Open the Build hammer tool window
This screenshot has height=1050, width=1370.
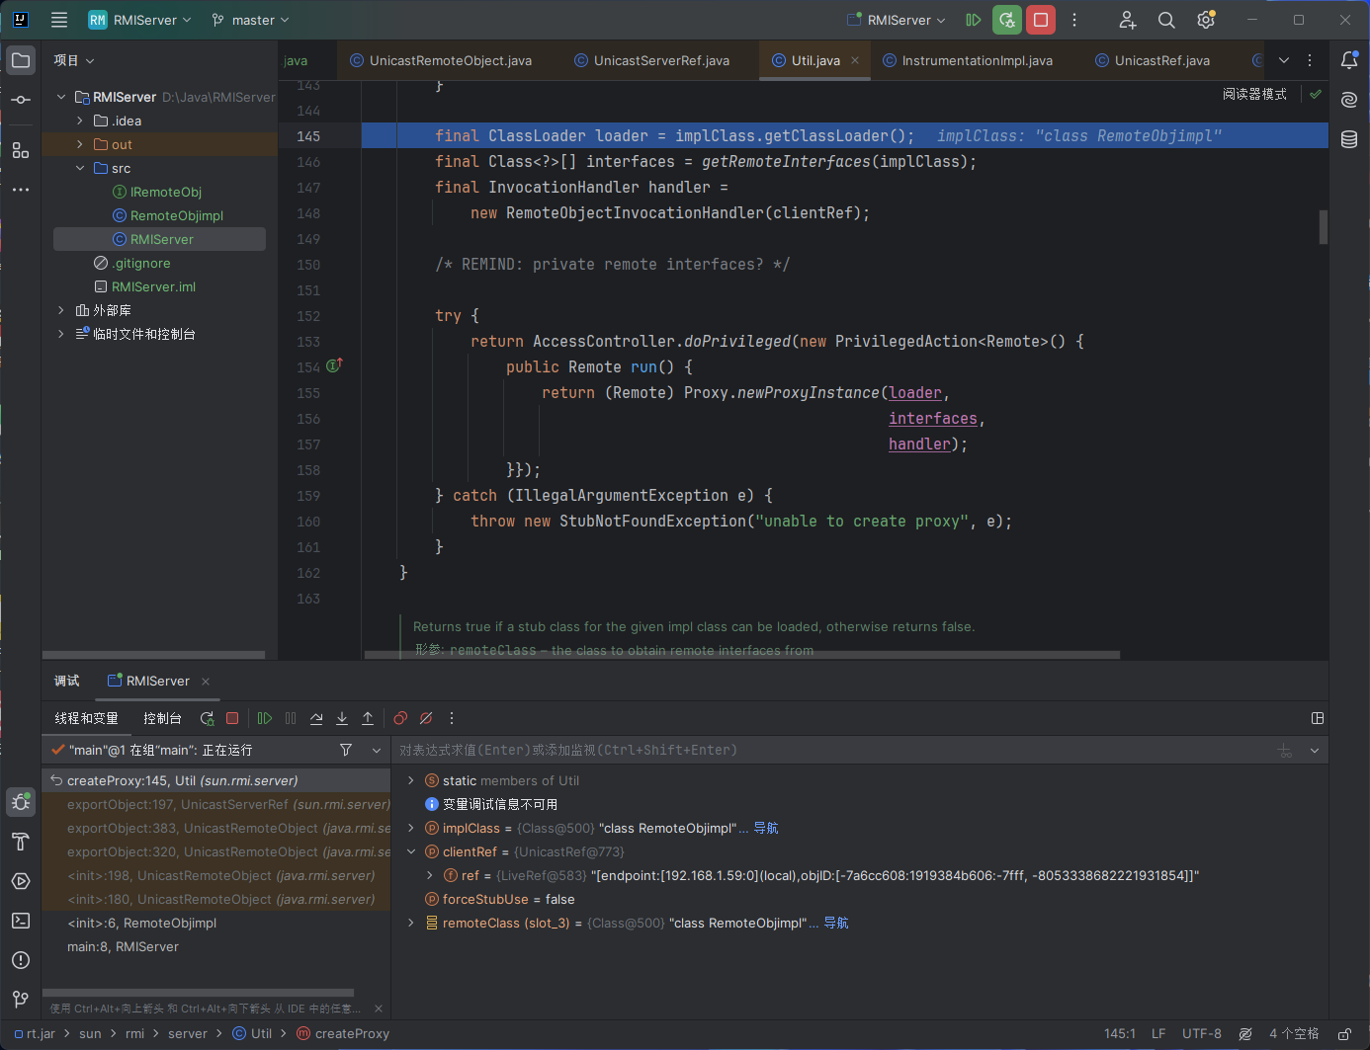click(21, 842)
